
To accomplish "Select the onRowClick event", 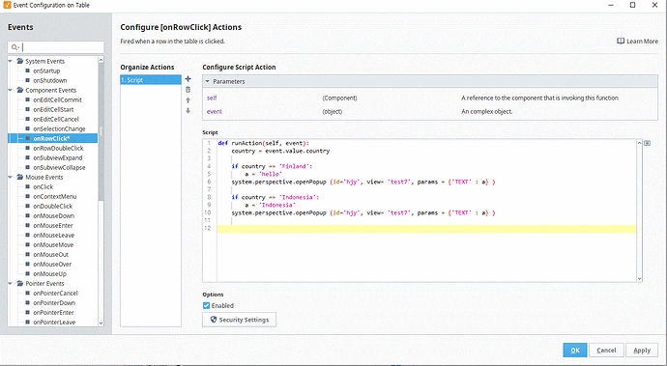I will tap(51, 139).
